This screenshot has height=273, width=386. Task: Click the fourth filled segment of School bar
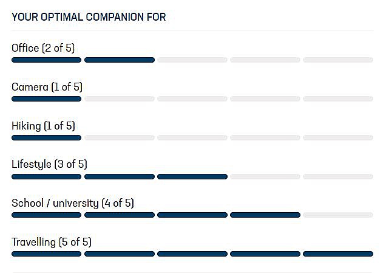(265, 215)
